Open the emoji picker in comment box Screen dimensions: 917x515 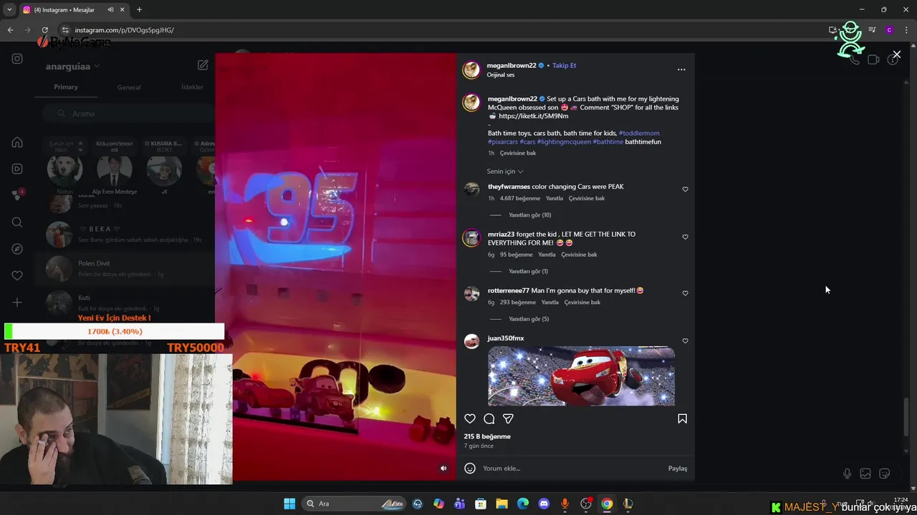tap(470, 469)
